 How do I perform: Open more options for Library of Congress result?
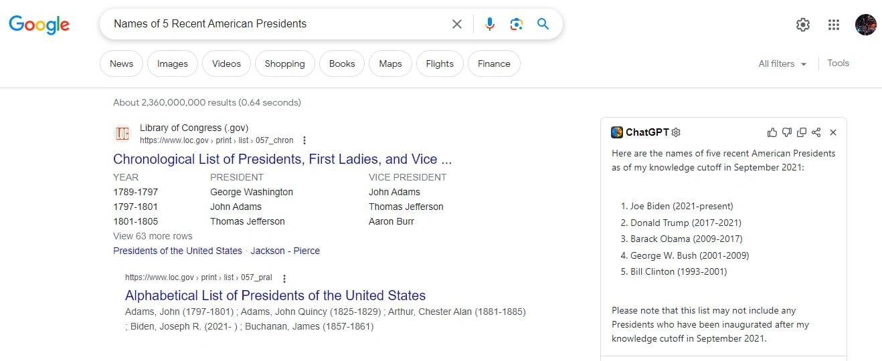[x=304, y=140]
